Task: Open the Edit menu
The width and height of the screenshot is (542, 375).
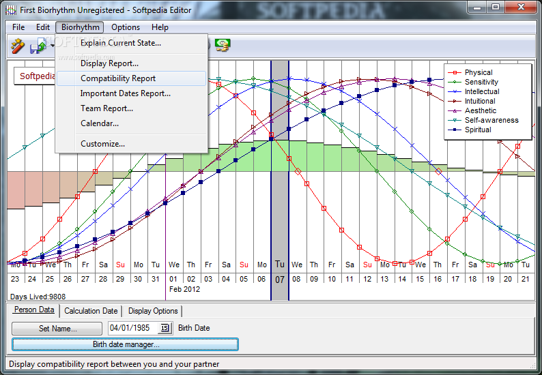Action: [43, 27]
